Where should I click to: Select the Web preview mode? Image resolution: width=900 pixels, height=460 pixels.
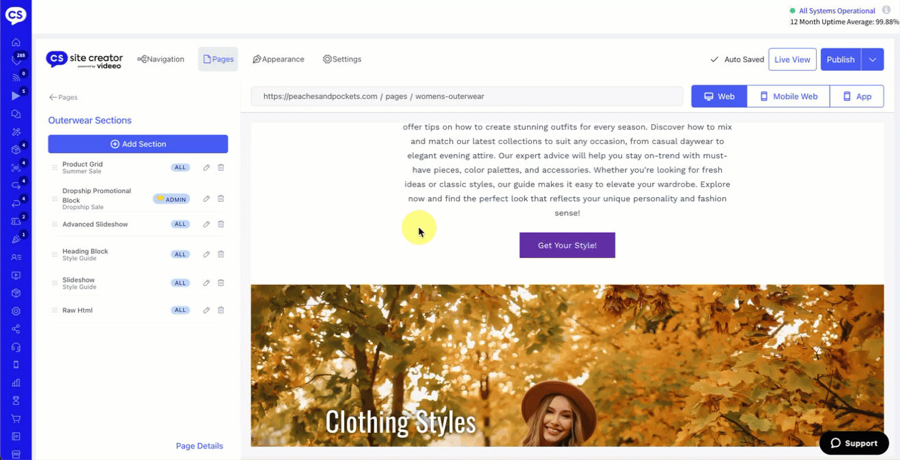click(x=719, y=97)
